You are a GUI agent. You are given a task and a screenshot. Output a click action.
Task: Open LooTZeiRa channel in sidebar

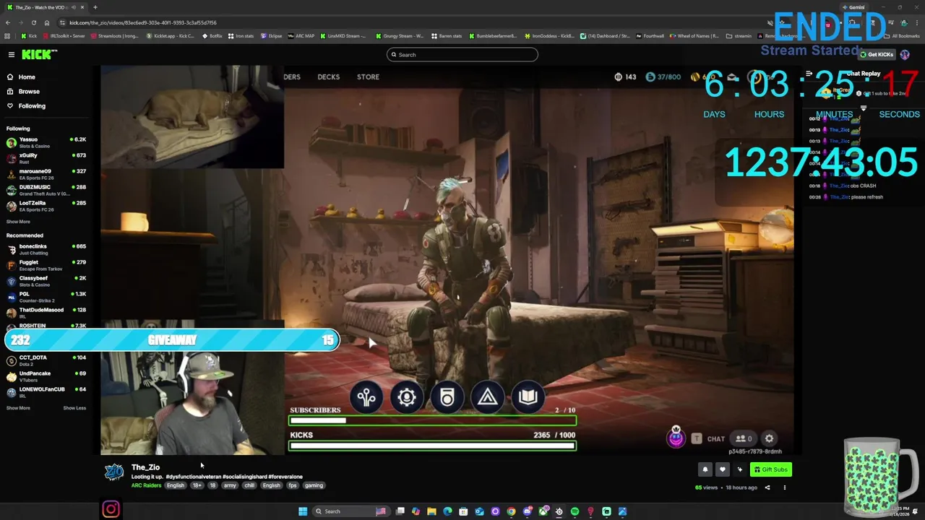point(46,206)
